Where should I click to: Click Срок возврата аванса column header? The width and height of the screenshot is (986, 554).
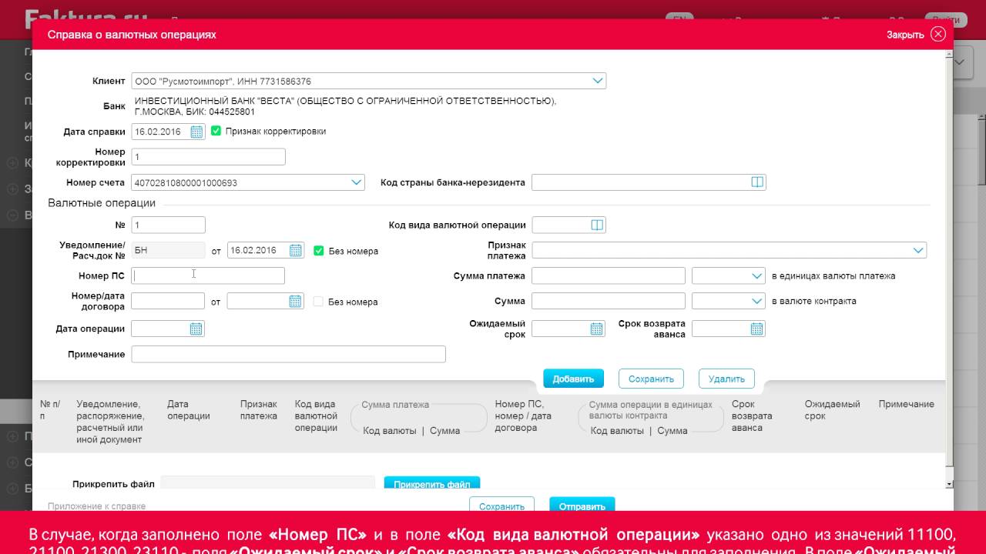point(752,416)
